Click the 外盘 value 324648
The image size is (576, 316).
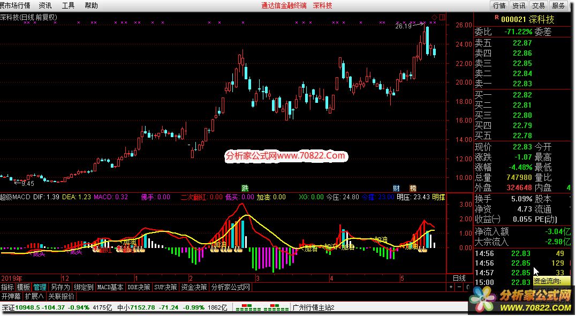(x=519, y=188)
